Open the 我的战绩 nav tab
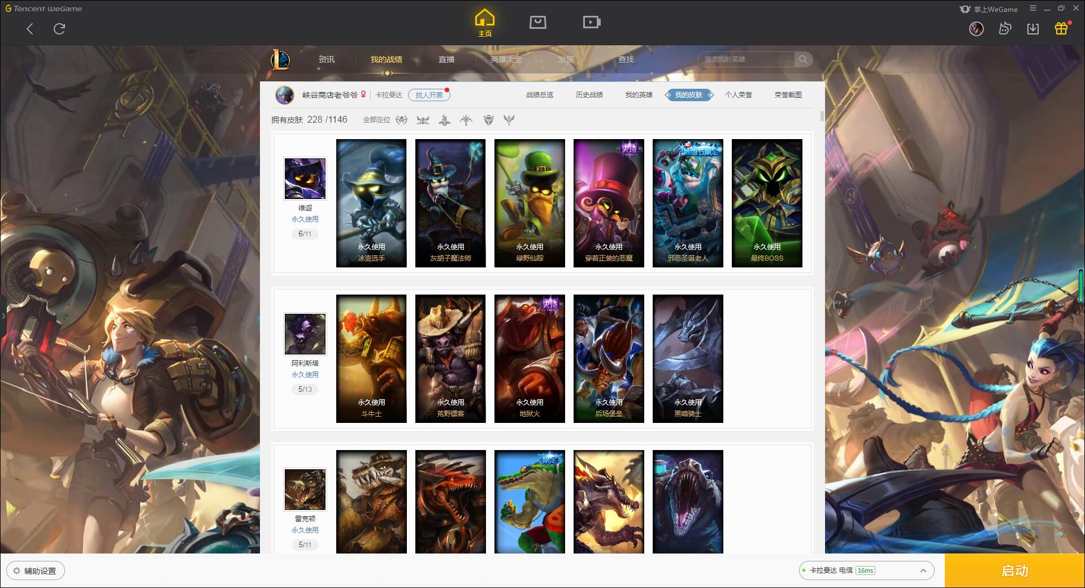The height and width of the screenshot is (588, 1085). tap(387, 59)
